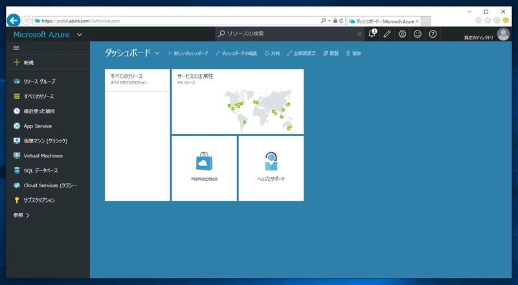Click the browser home icon
Screen dimensions: 518x285
479,21
